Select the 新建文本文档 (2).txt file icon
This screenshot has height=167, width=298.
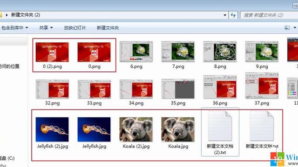pyautogui.click(x=220, y=126)
